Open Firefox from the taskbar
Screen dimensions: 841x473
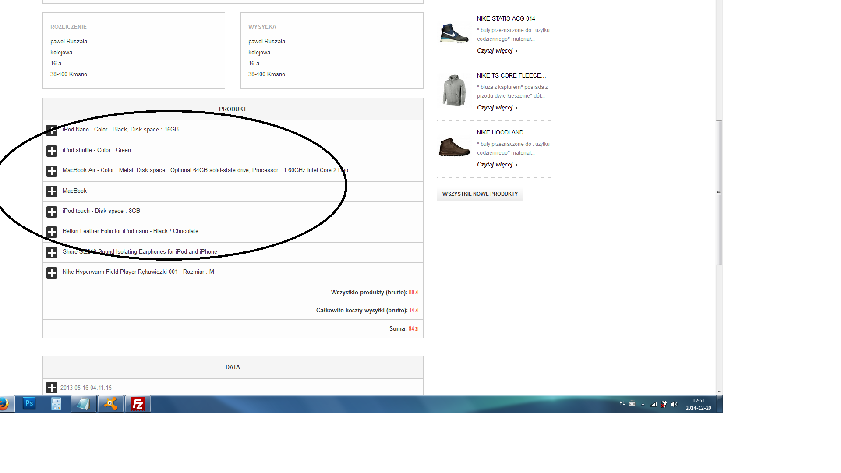(x=4, y=404)
